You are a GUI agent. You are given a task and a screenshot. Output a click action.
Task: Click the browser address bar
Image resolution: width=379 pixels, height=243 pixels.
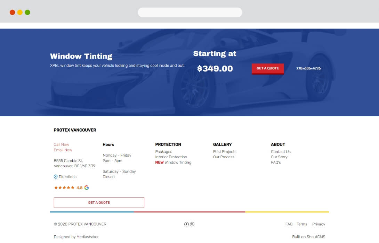click(190, 12)
